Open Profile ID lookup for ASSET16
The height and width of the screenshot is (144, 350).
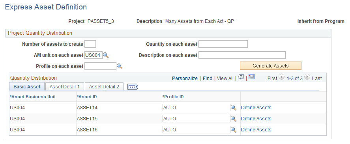pyautogui.click(x=234, y=130)
